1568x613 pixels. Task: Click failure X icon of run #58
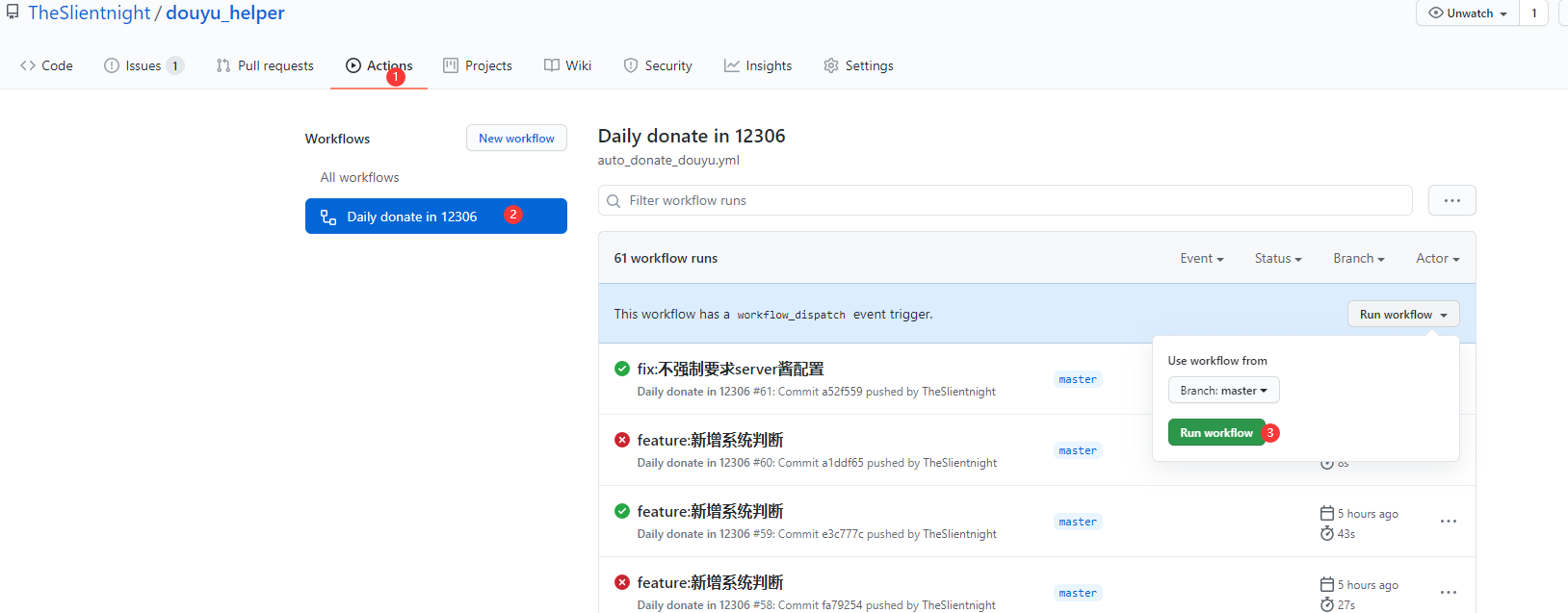[x=622, y=582]
